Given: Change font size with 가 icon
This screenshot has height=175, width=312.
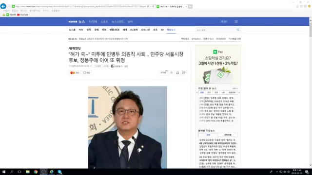Looking at the screenshot, I should click(171, 73).
